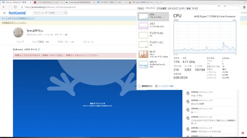Open a new browser tab with plus
The image size is (247, 138).
tap(161, 2)
